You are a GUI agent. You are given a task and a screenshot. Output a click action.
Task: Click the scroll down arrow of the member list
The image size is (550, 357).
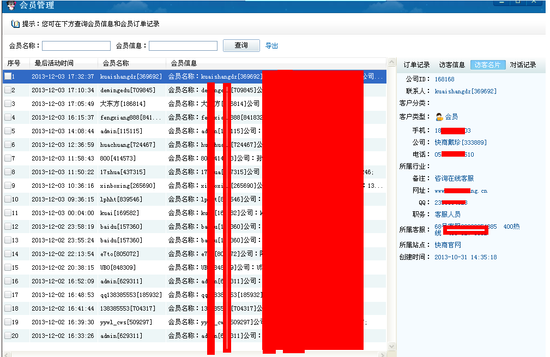tap(391, 347)
